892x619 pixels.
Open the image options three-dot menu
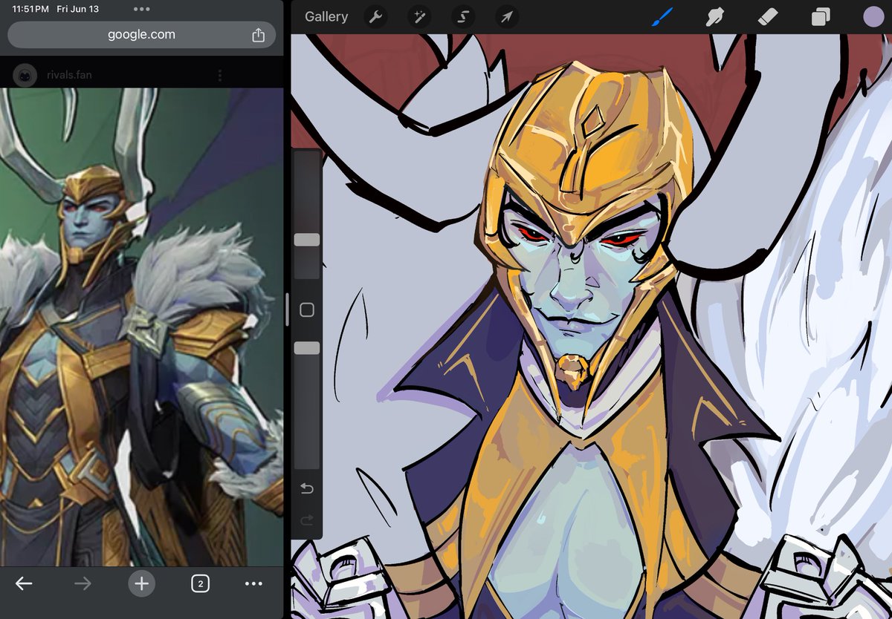220,75
